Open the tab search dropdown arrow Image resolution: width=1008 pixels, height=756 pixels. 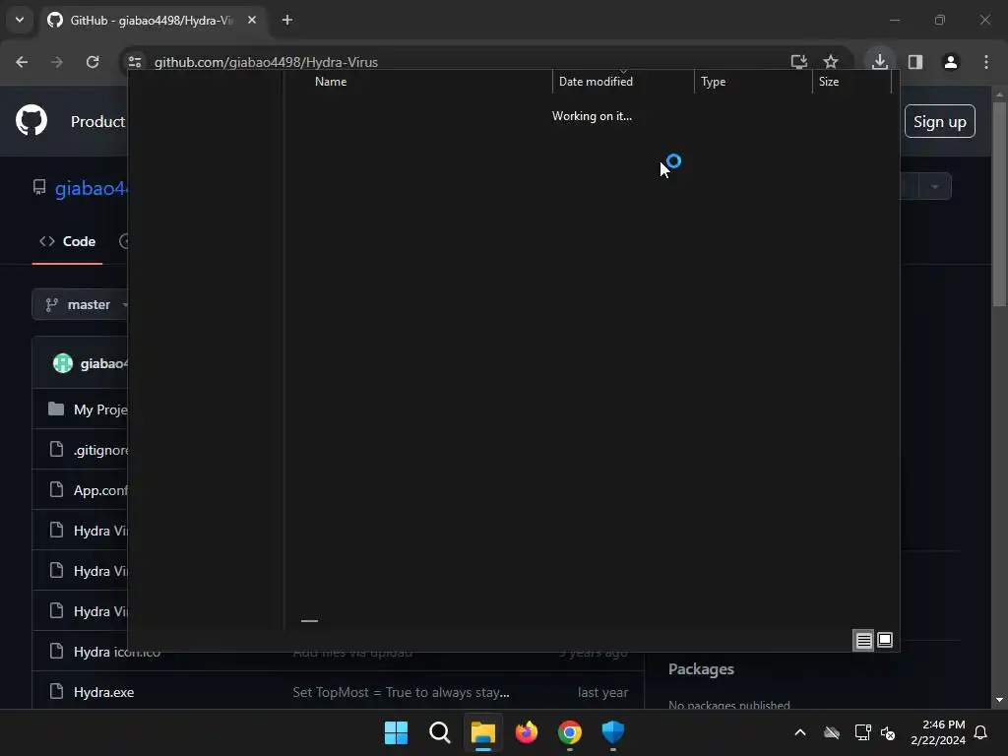(x=20, y=20)
